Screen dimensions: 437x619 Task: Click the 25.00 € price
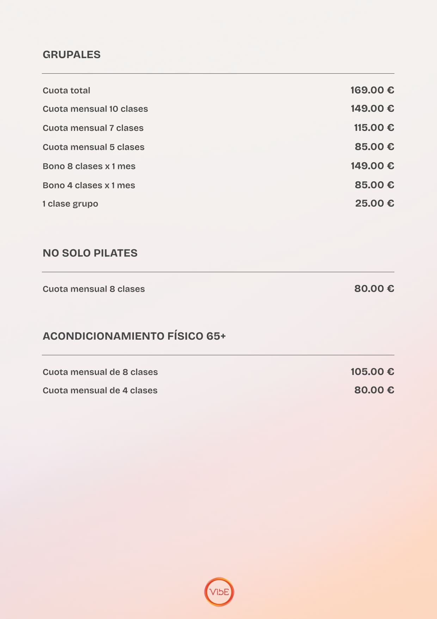click(374, 204)
